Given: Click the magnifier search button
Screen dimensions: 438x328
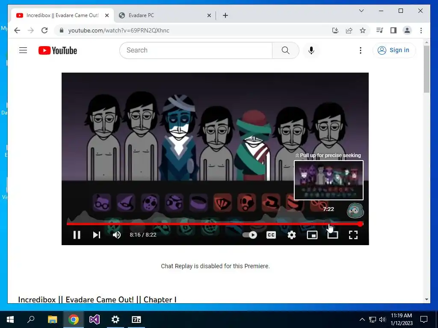Looking at the screenshot, I should (x=285, y=50).
